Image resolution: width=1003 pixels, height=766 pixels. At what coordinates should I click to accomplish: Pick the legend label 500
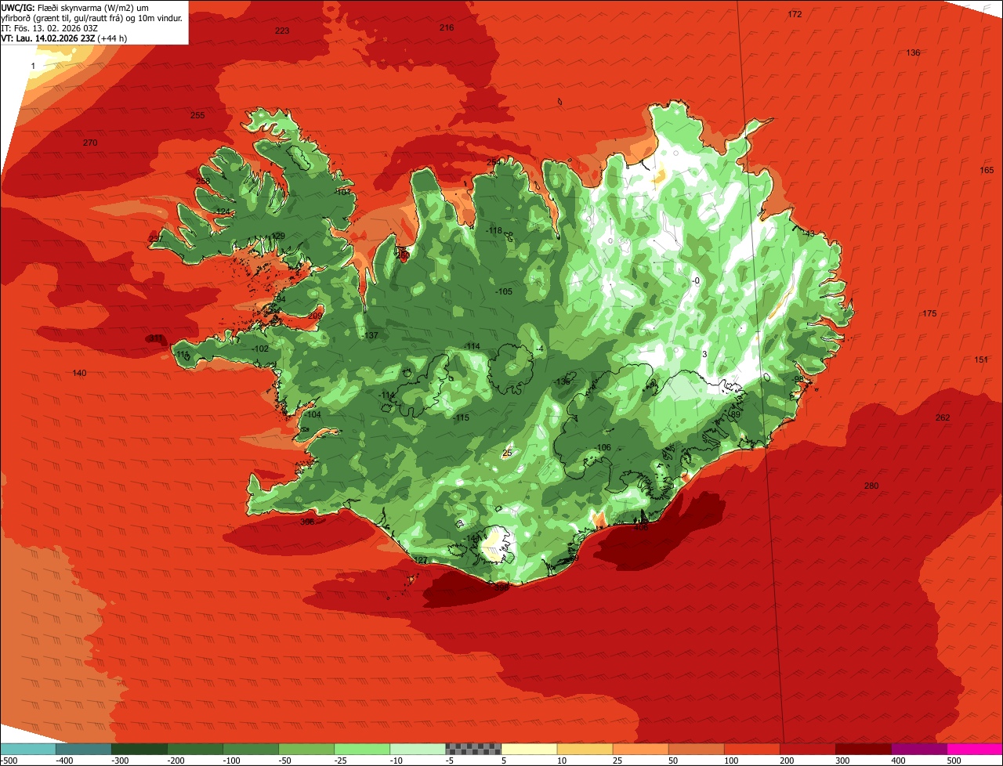point(954,761)
